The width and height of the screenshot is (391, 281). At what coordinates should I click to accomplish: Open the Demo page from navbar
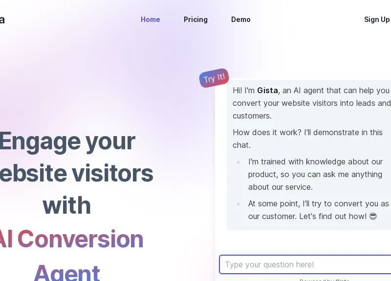pyautogui.click(x=240, y=20)
